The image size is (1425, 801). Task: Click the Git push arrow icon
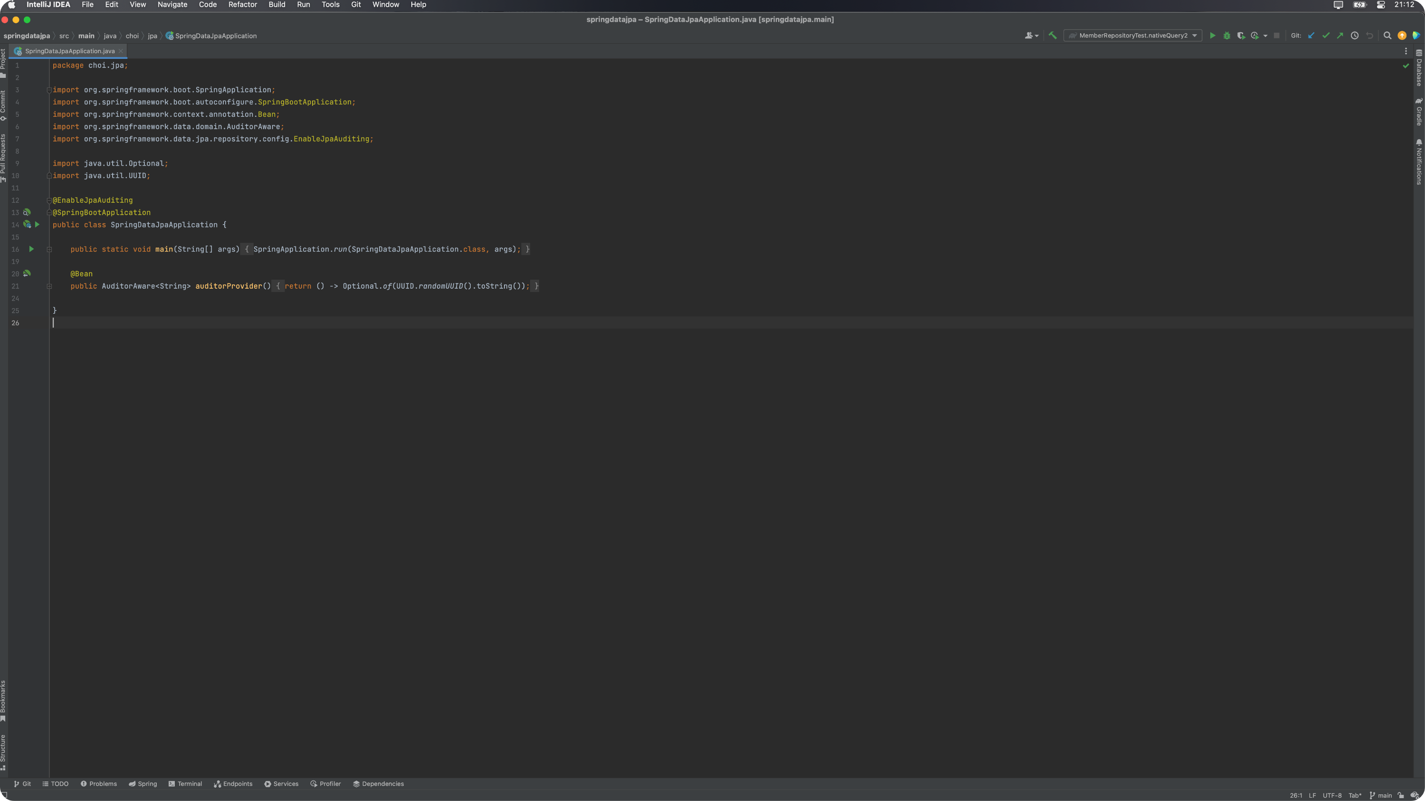[1340, 36]
